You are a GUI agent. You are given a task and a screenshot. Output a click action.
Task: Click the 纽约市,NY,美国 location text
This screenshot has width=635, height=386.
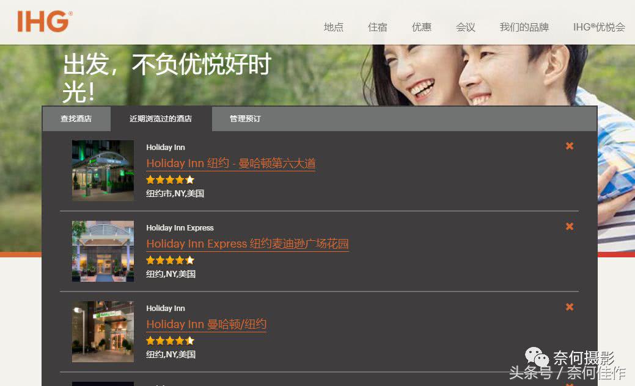pyautogui.click(x=175, y=193)
